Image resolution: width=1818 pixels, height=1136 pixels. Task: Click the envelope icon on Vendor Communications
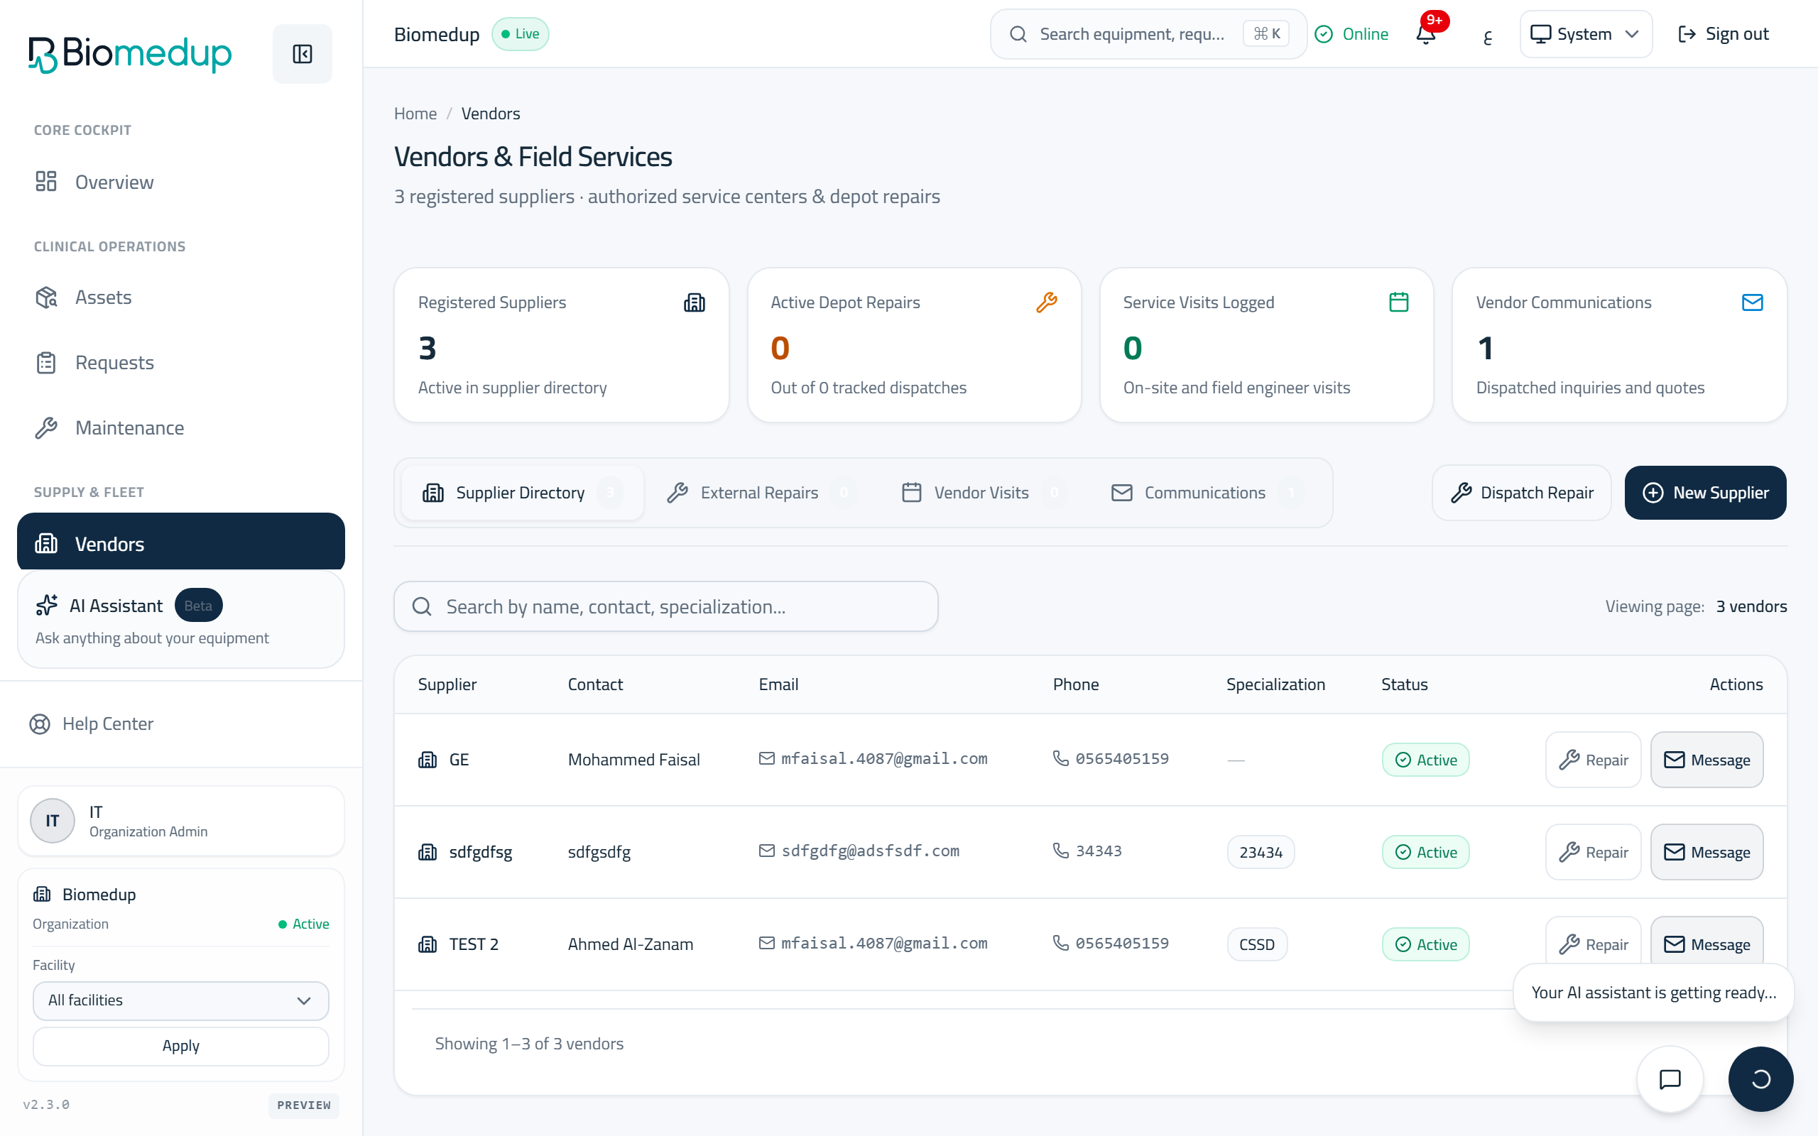[1752, 302]
